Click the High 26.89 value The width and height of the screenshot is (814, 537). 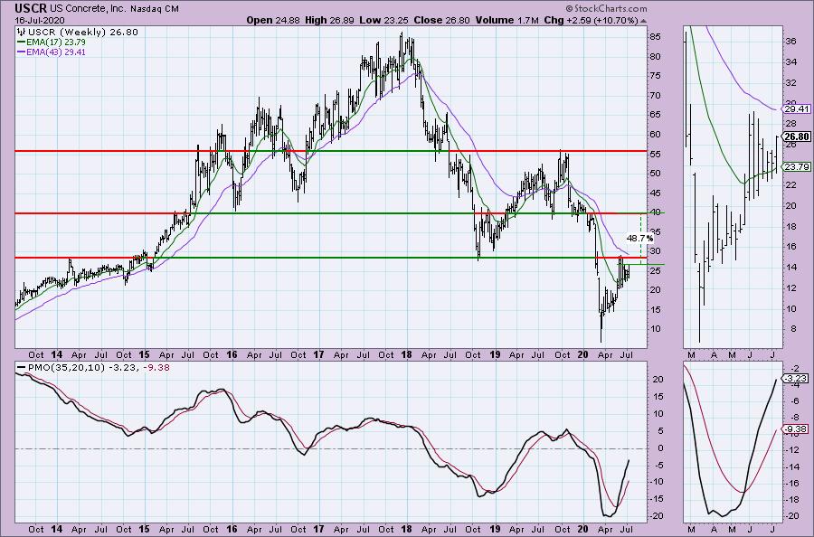click(327, 20)
